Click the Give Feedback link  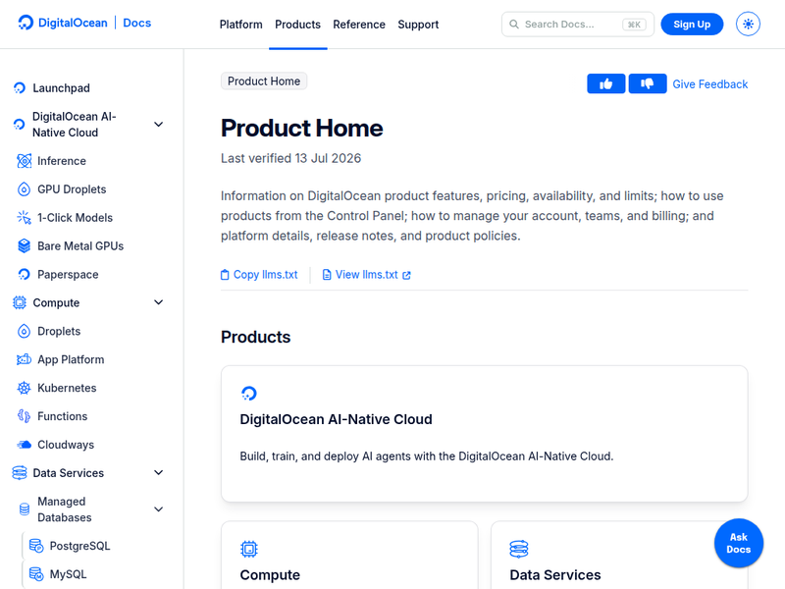pyautogui.click(x=709, y=84)
